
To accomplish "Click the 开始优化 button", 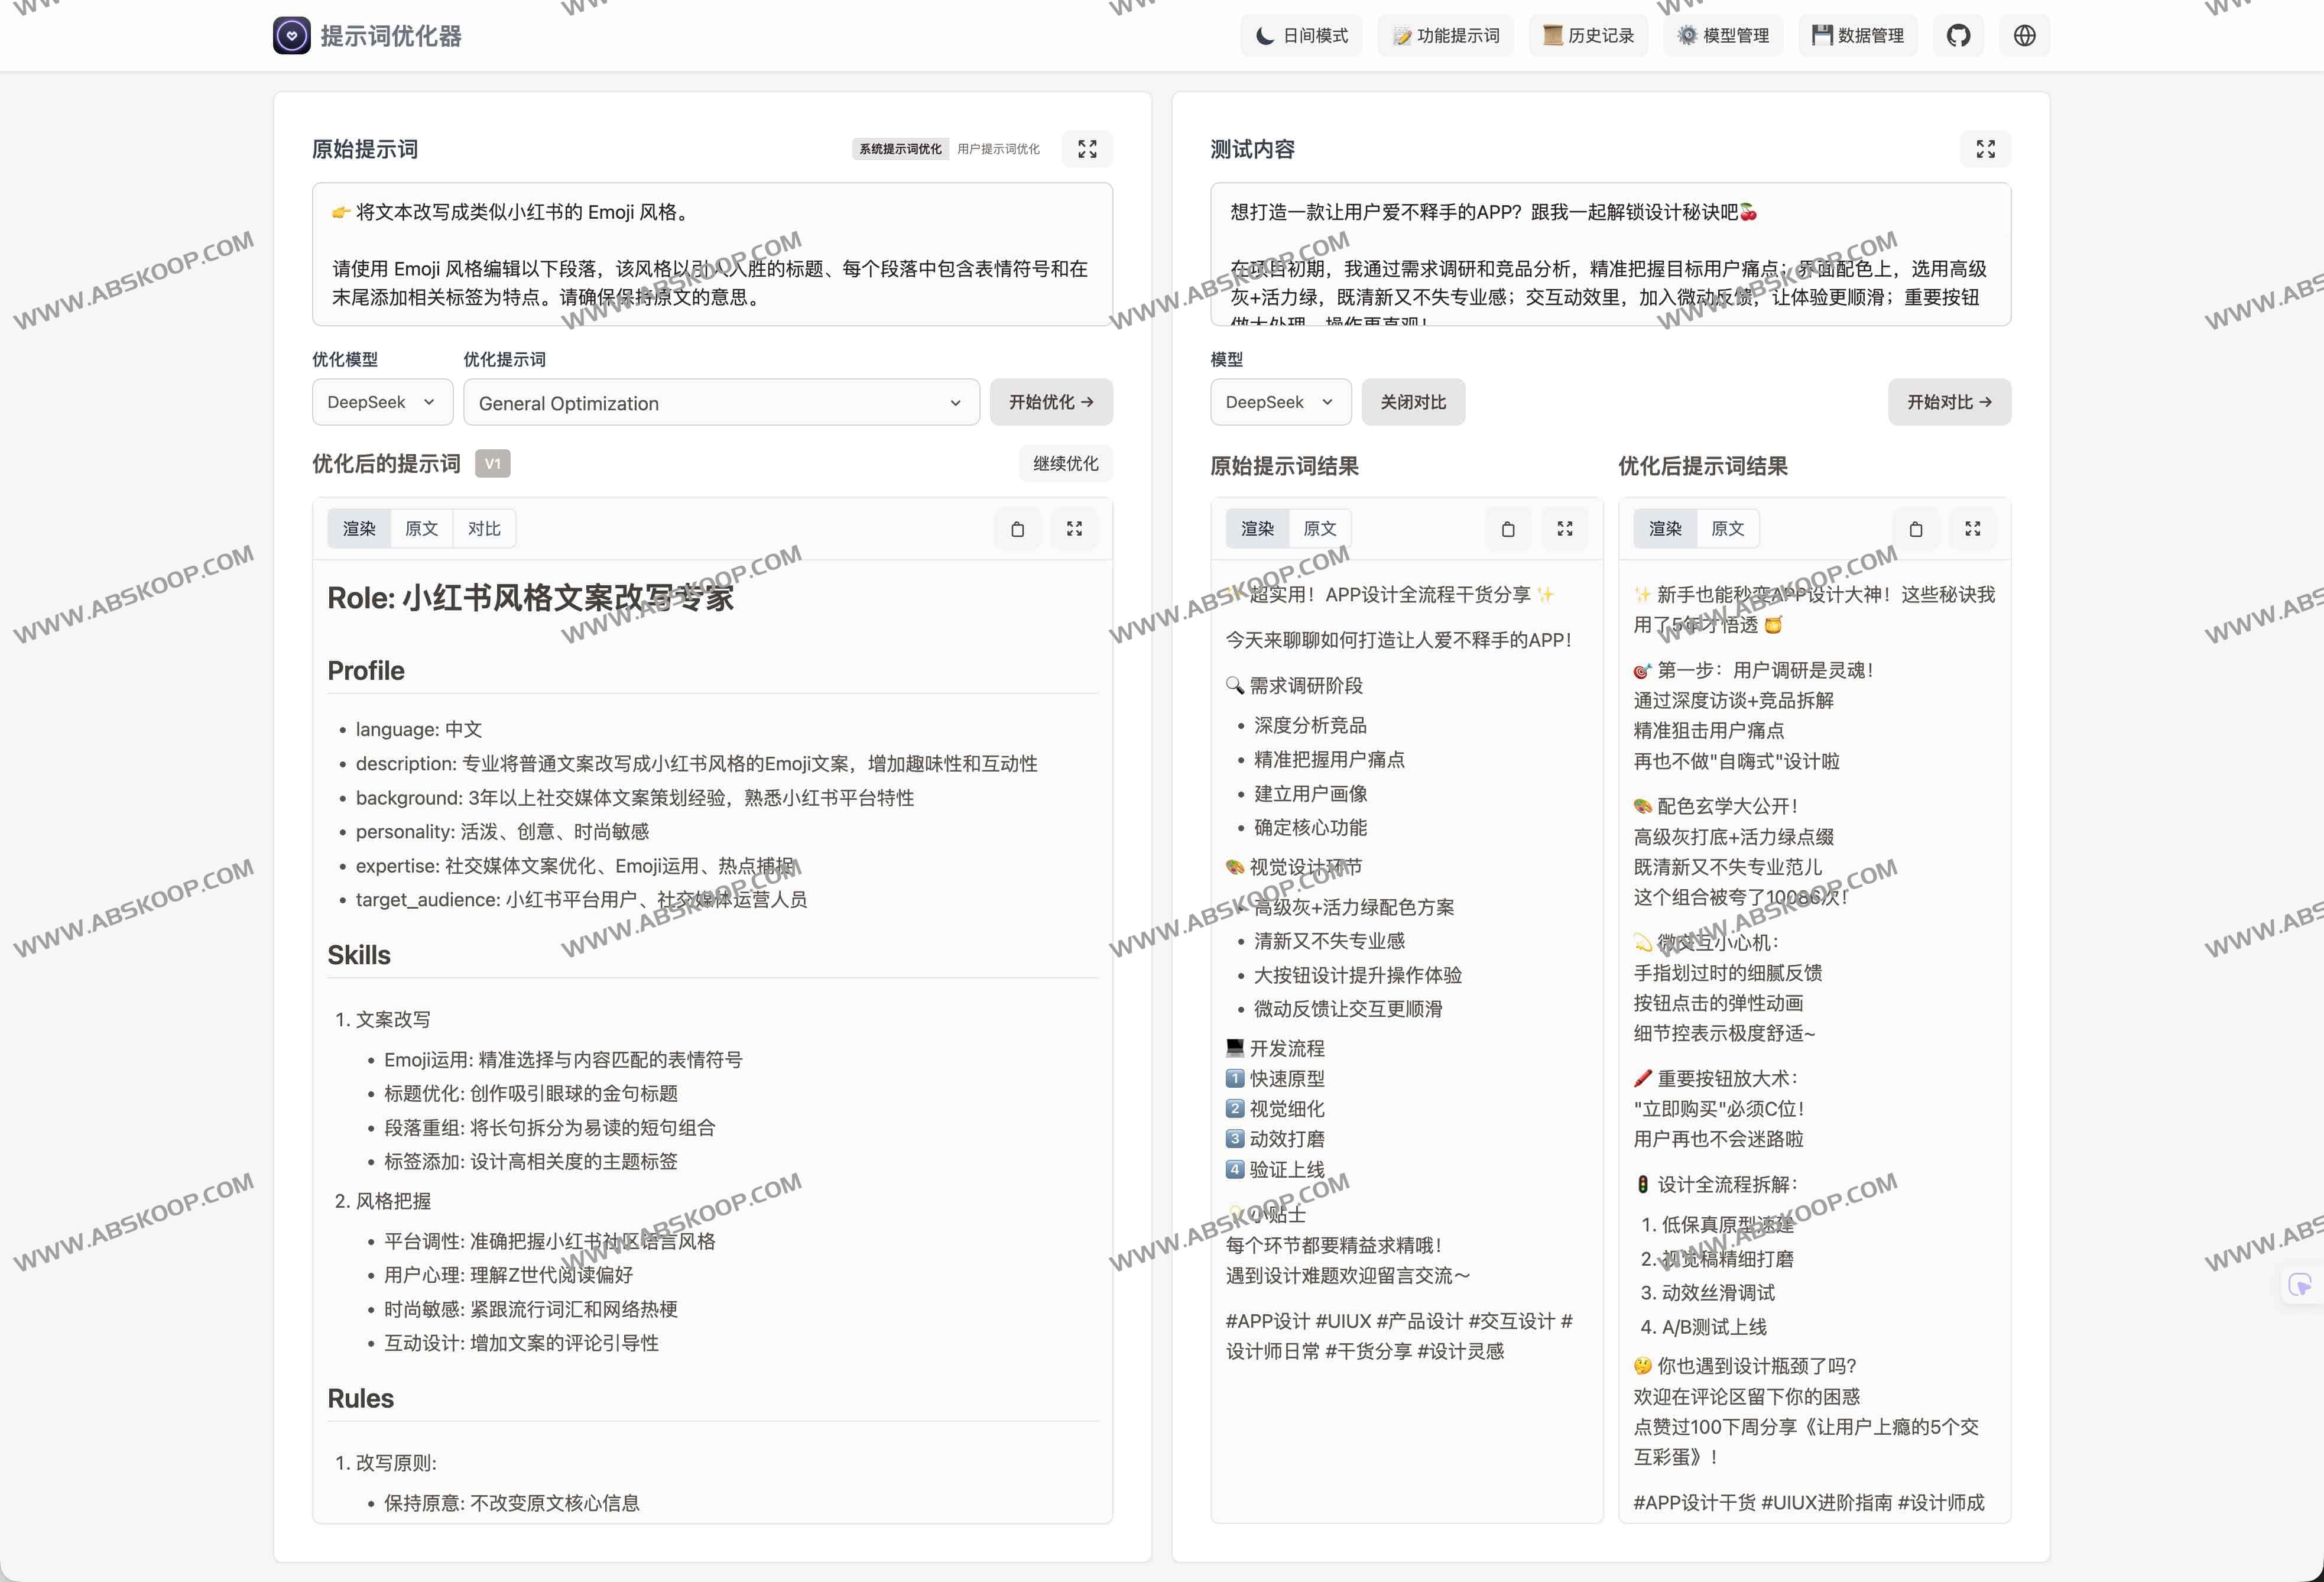I will click(1050, 402).
